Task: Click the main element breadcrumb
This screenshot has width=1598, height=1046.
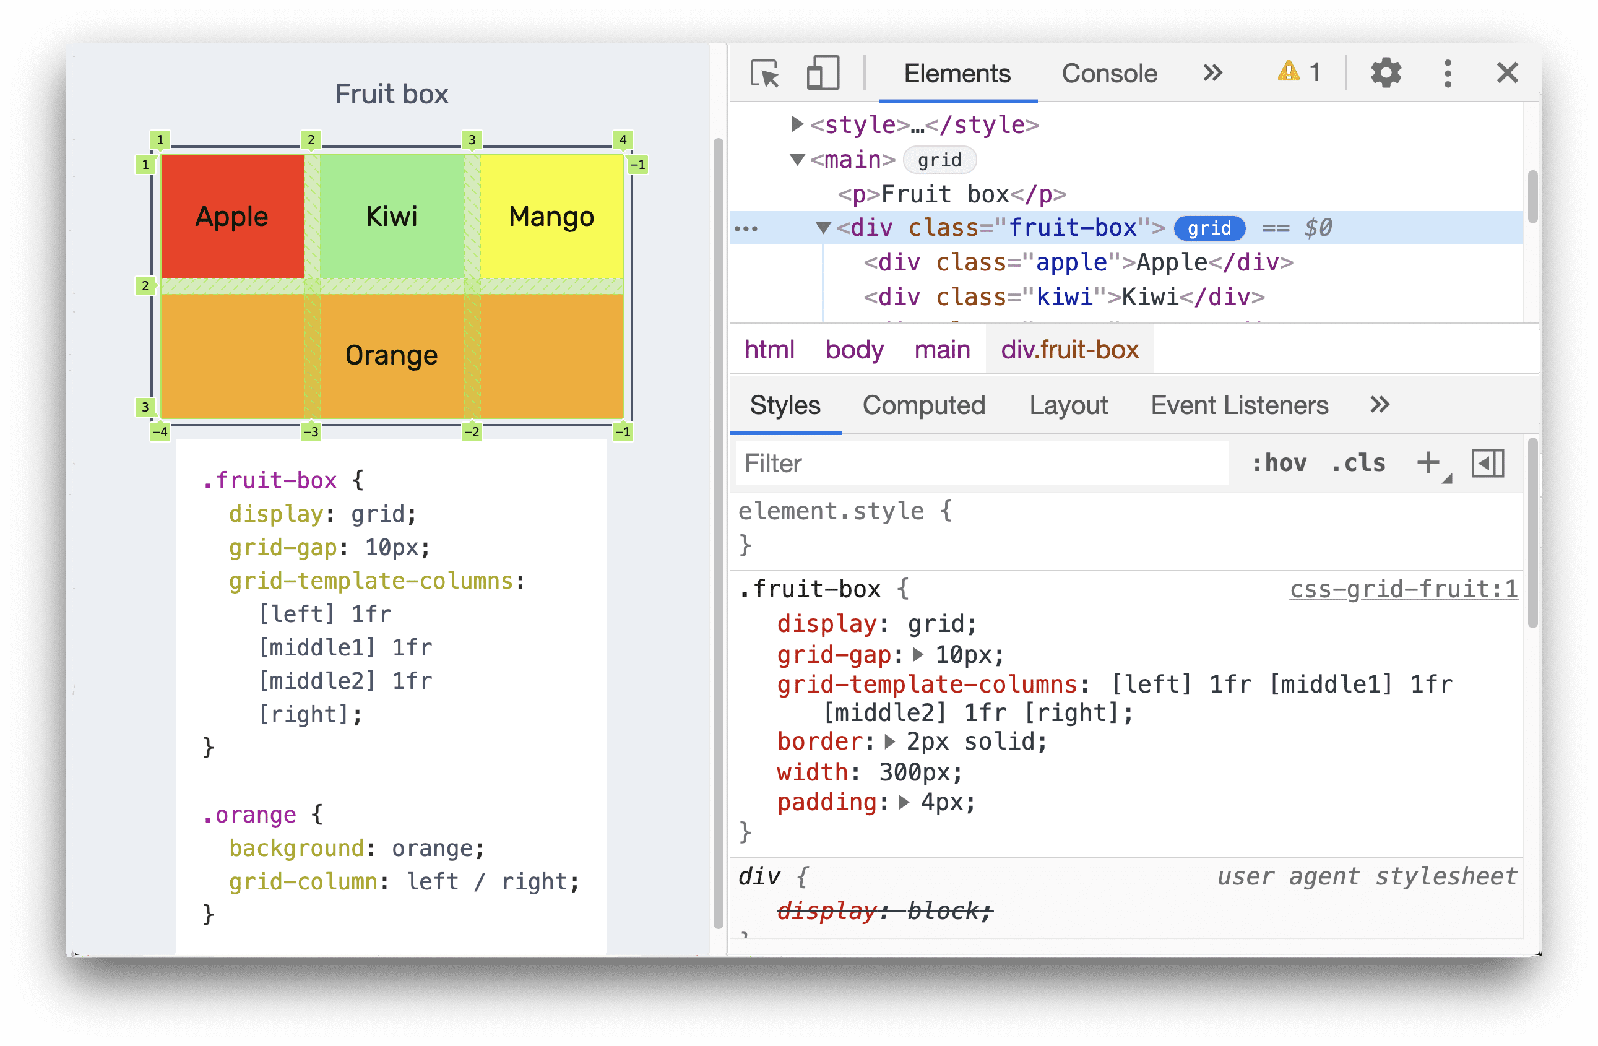Action: coord(941,349)
